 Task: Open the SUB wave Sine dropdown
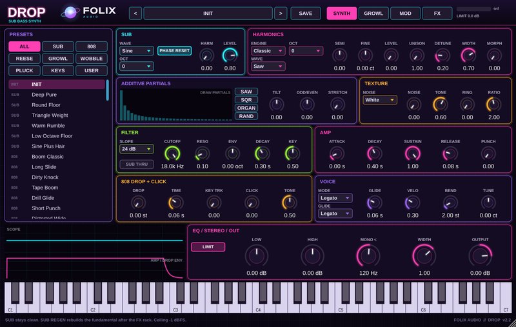point(136,51)
